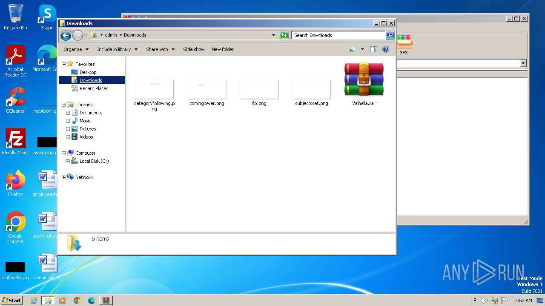Click admin in address breadcrumb
This screenshot has width=545, height=306.
[x=111, y=35]
